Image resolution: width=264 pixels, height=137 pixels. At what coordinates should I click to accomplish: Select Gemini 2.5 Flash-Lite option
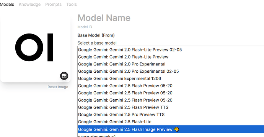point(171,122)
